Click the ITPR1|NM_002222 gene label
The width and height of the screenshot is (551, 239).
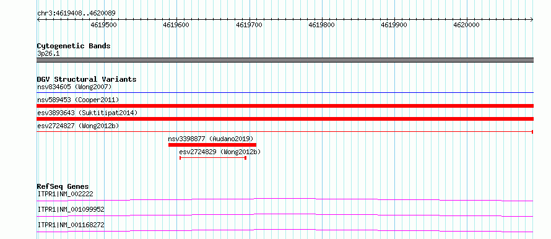65,194
